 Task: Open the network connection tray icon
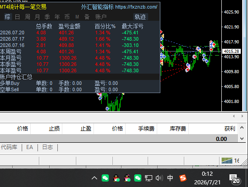[x=149, y=178]
